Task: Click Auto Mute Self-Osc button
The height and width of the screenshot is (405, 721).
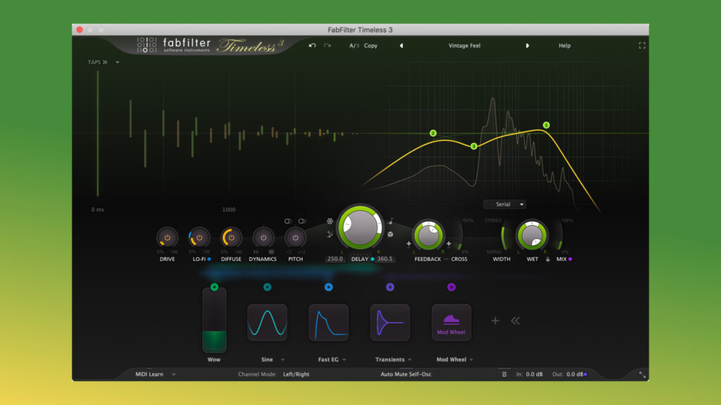Action: click(x=406, y=374)
